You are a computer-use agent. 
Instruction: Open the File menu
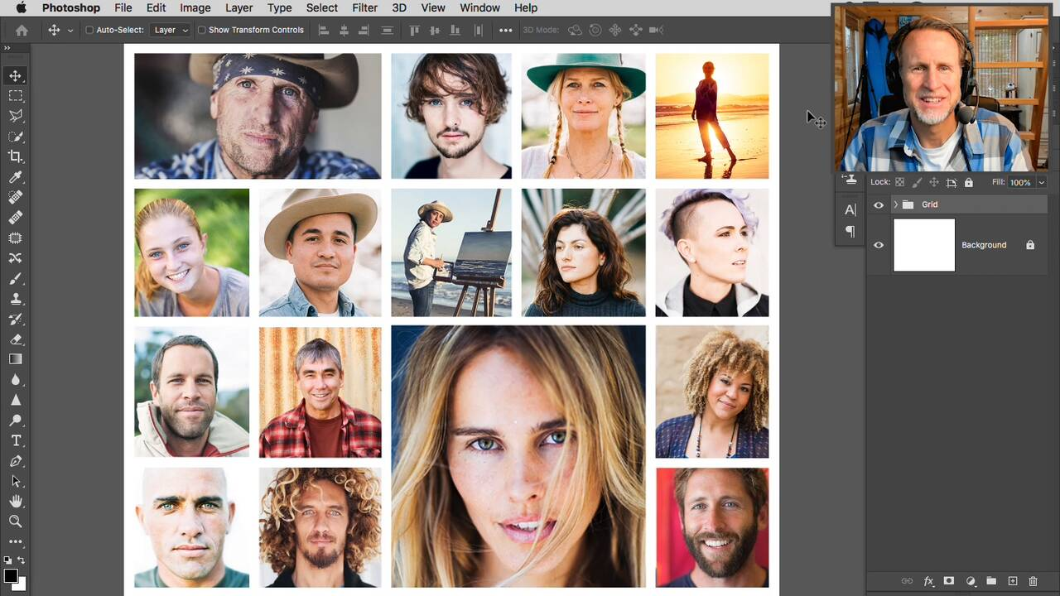[123, 7]
